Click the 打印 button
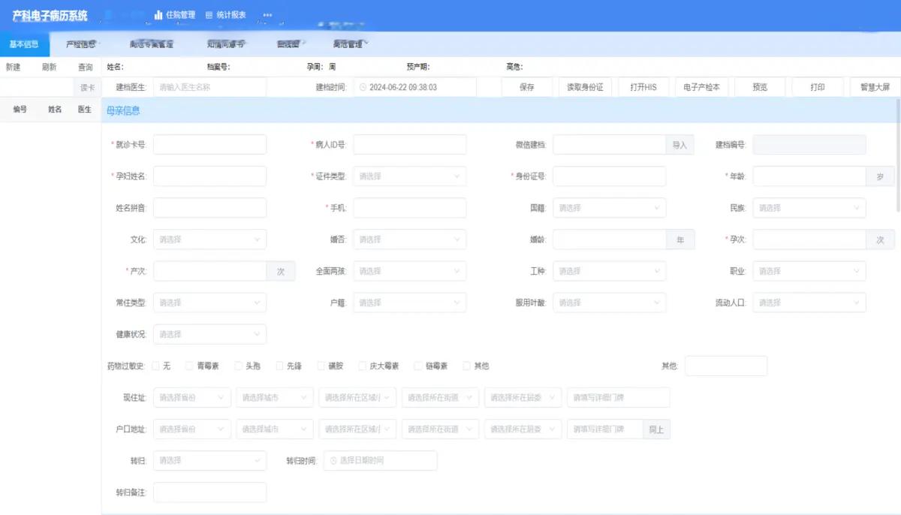The height and width of the screenshot is (515, 901). point(818,87)
